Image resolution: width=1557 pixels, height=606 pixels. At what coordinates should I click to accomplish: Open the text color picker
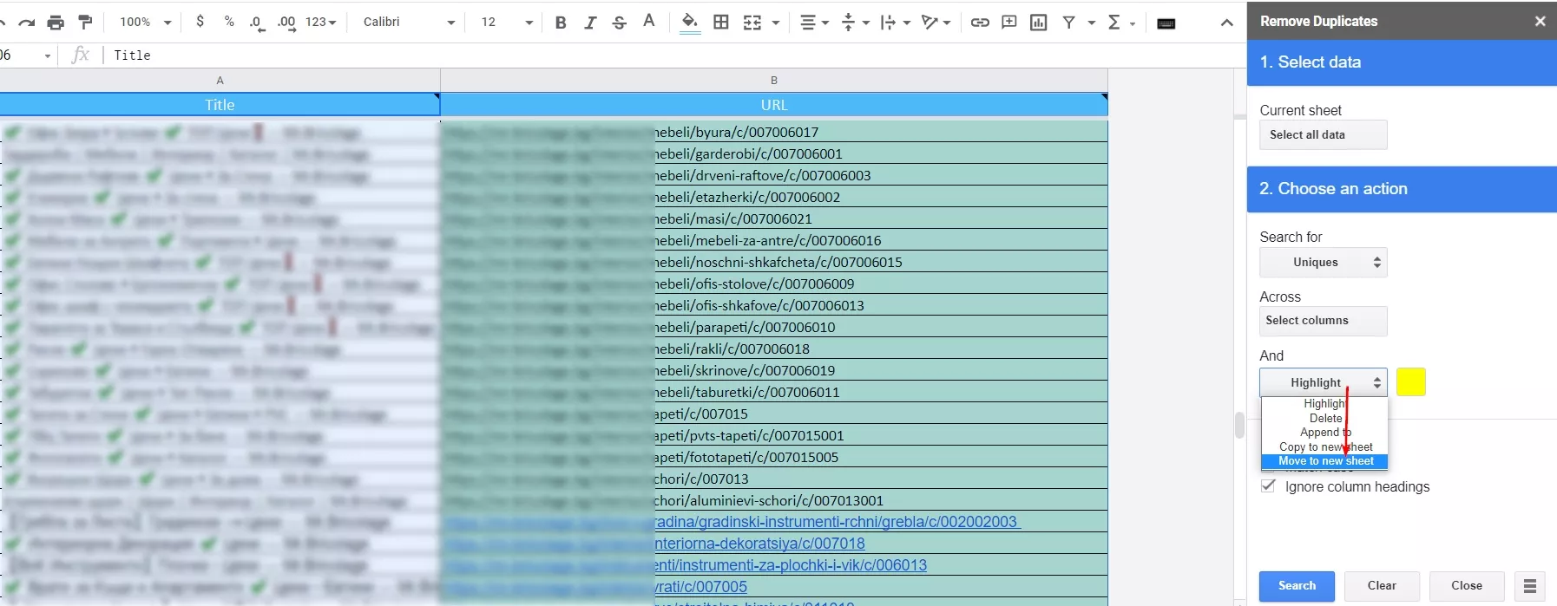pos(649,22)
